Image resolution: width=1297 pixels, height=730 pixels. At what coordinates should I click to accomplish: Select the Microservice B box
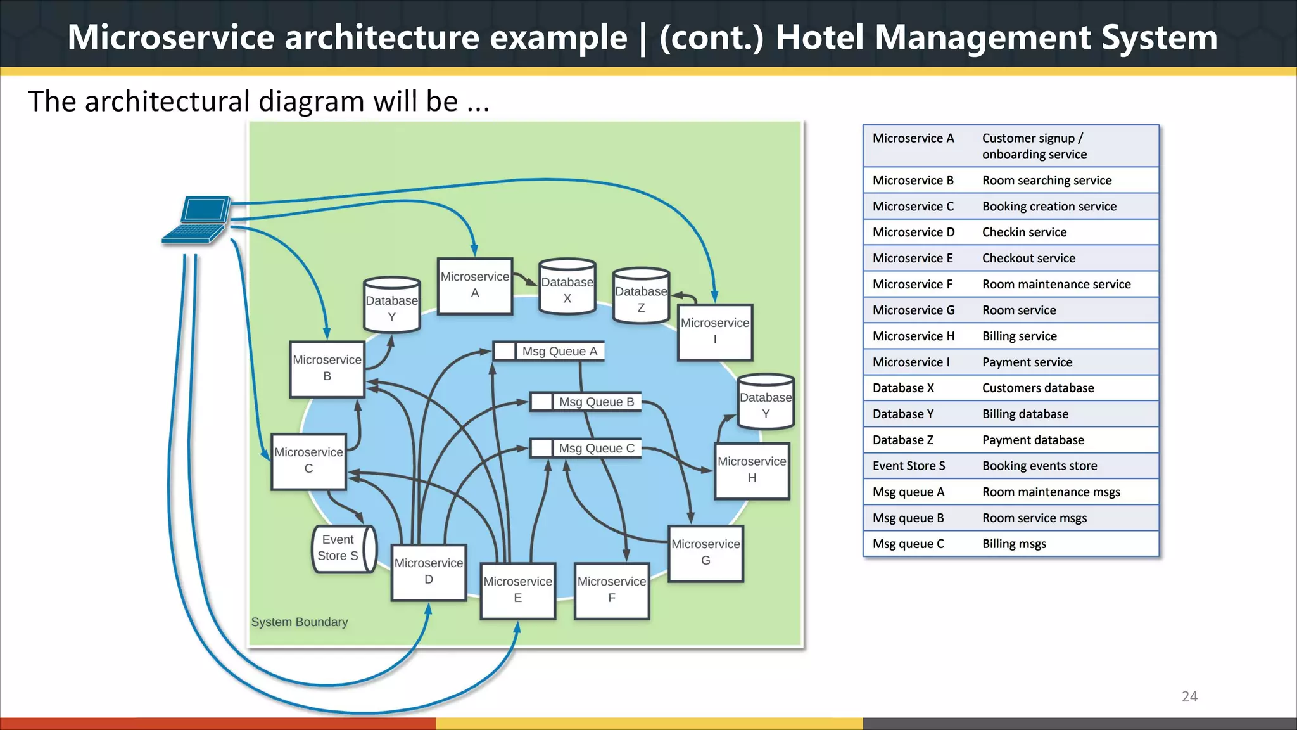tap(327, 369)
